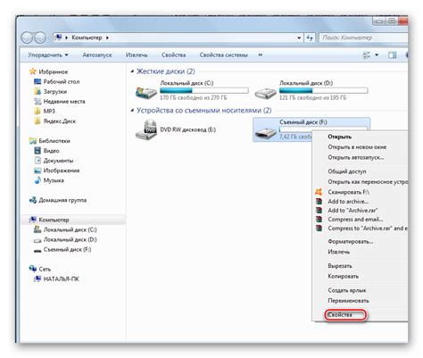Minimize the Компьютер window

pyautogui.click(x=378, y=21)
